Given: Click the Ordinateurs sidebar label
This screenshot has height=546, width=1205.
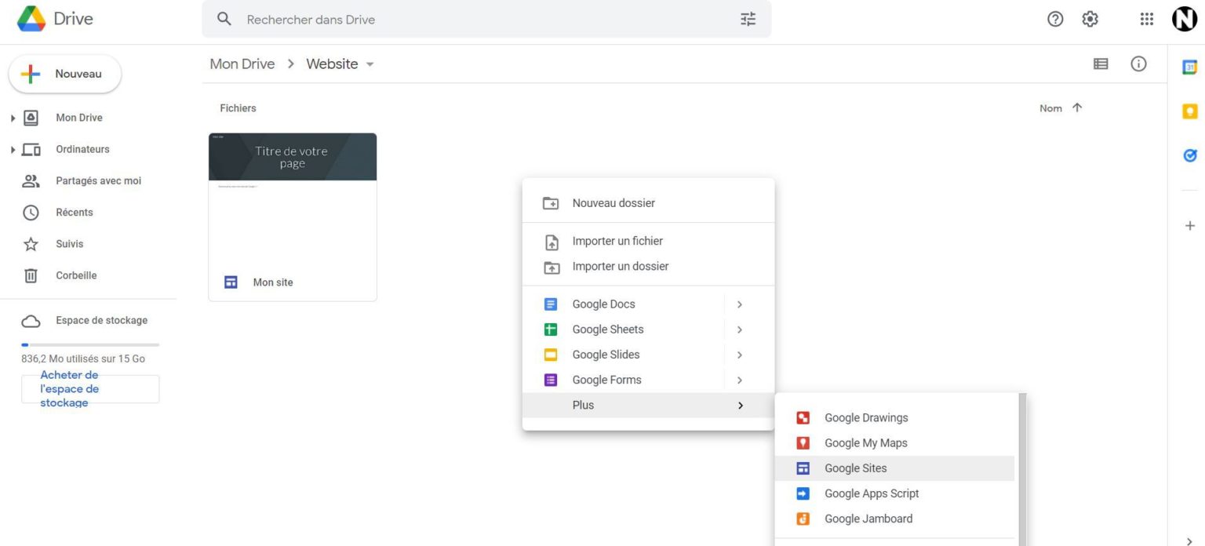Looking at the screenshot, I should (x=82, y=149).
